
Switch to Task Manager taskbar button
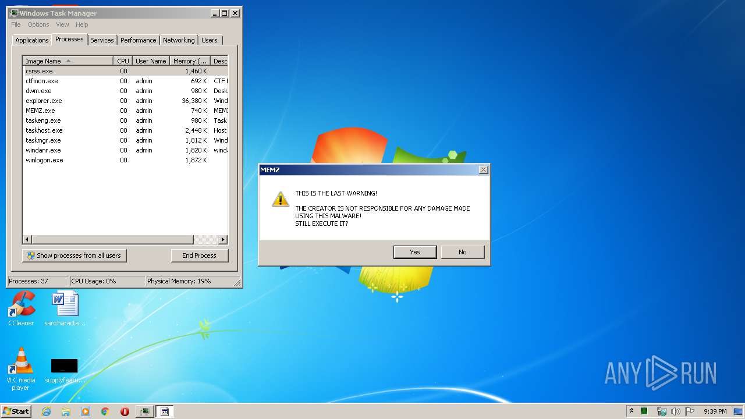click(x=145, y=411)
